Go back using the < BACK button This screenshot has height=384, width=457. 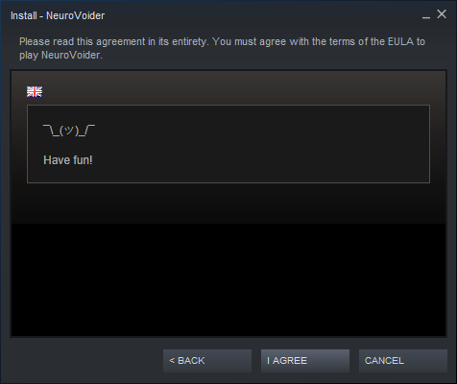(x=207, y=361)
